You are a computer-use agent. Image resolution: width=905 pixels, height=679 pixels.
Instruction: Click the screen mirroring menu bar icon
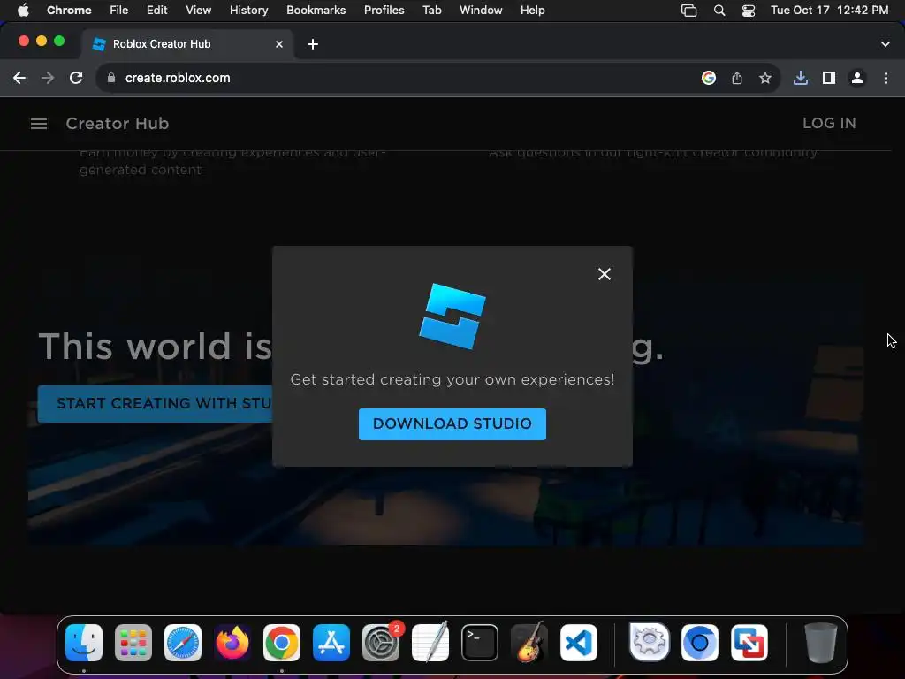point(689,11)
